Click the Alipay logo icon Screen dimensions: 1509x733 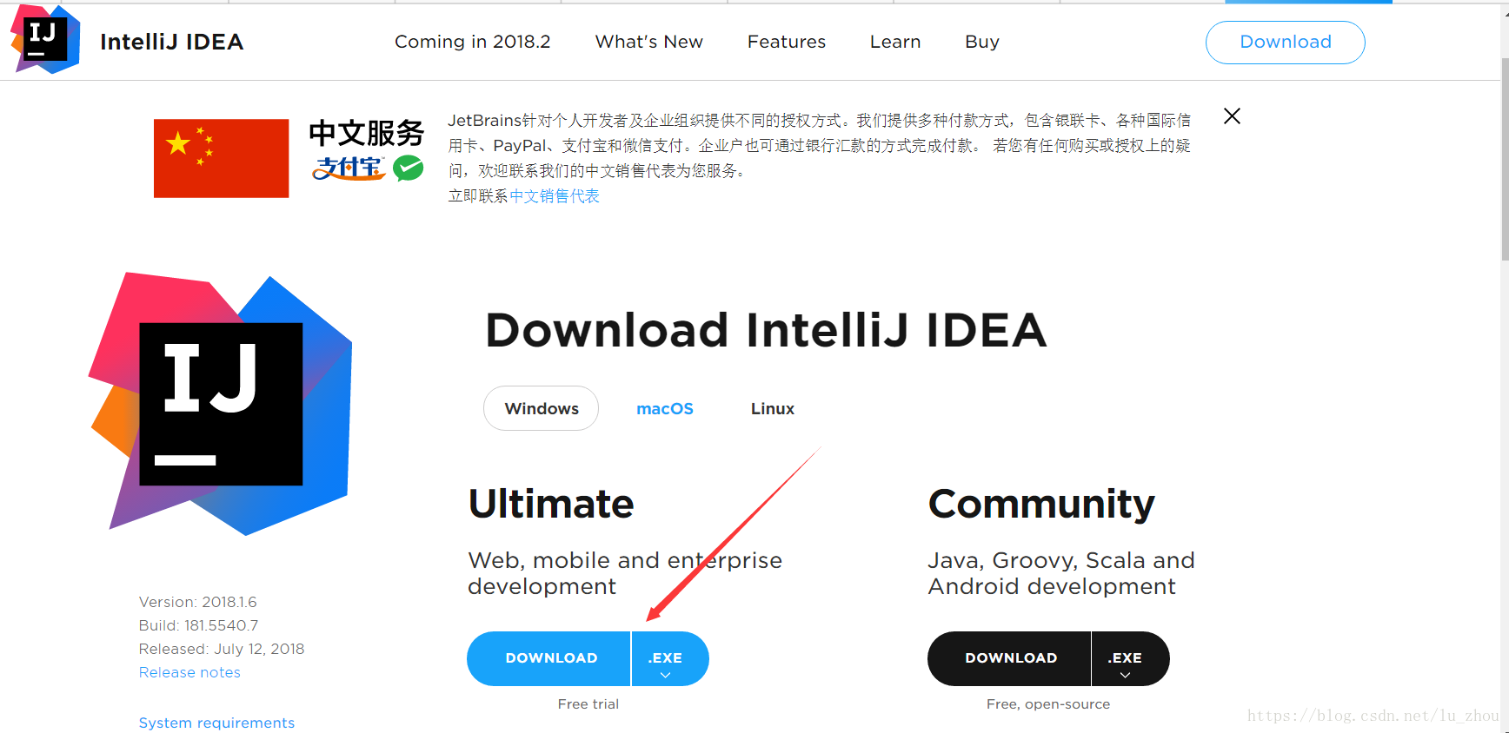point(349,168)
